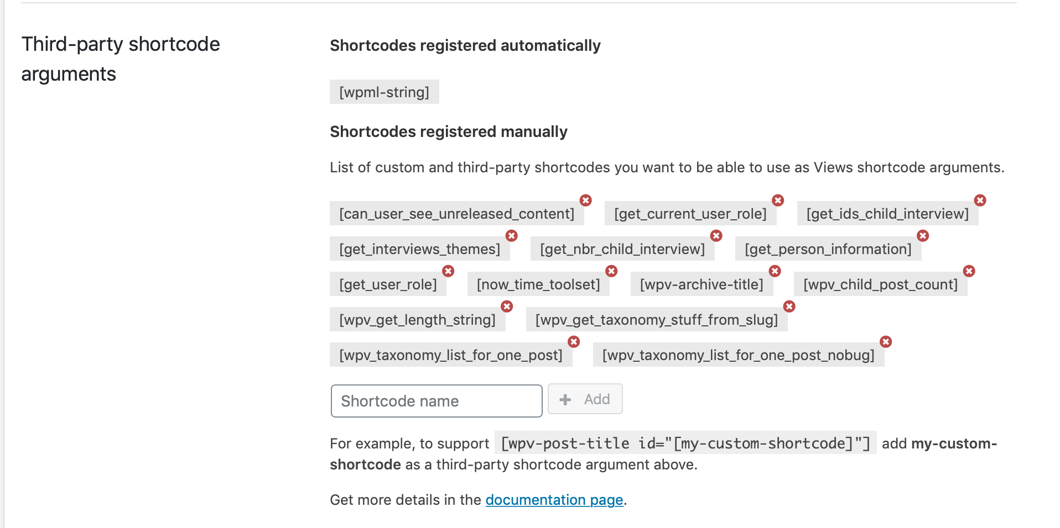
Task: Remove the wpv_taxonomy_list_for_one_post shortcode
Action: point(574,342)
